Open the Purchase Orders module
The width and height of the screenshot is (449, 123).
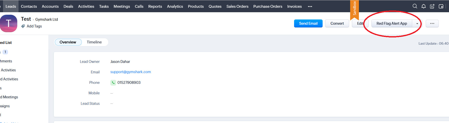(x=268, y=6)
